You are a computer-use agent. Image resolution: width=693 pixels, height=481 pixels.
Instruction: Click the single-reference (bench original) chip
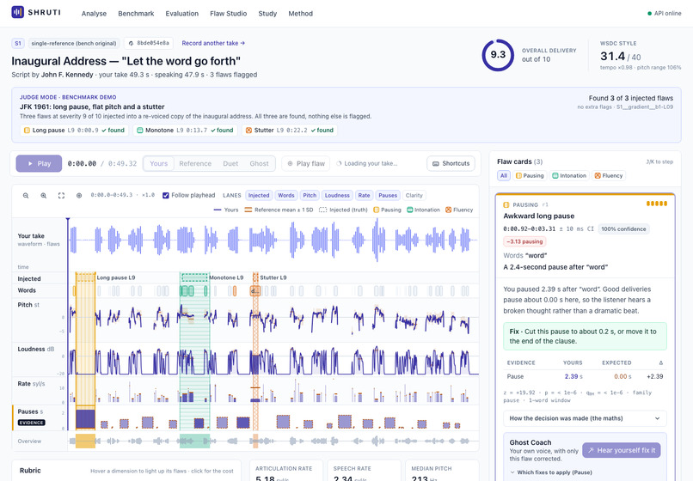tap(74, 43)
